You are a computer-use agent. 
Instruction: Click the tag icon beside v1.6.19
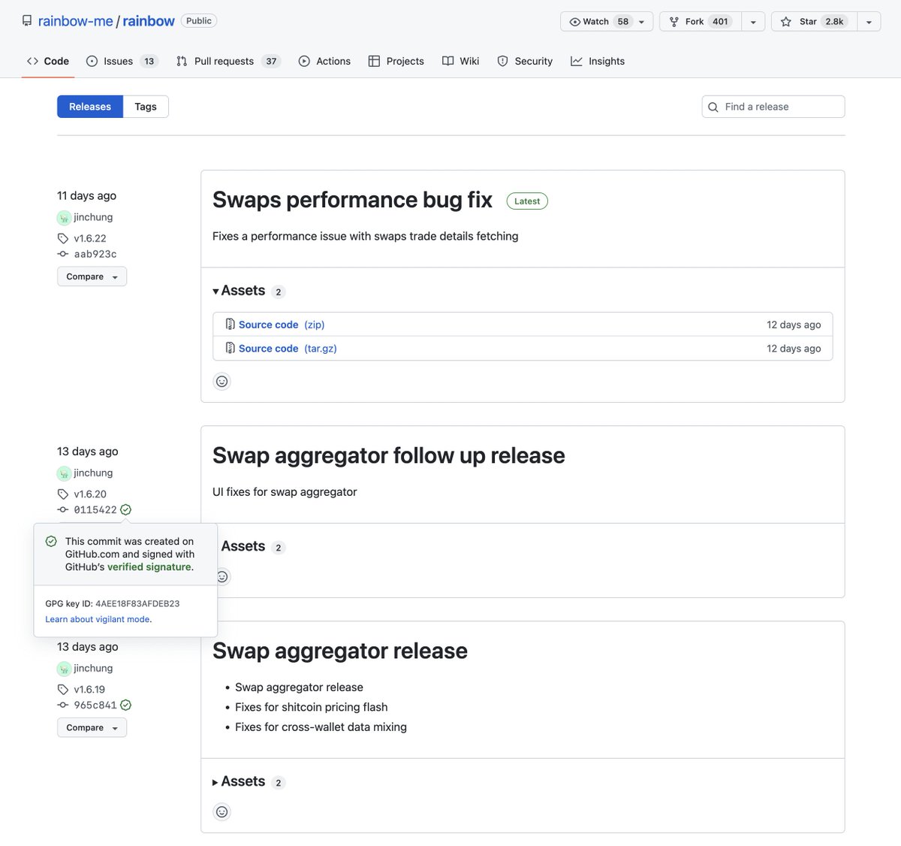[x=63, y=689]
